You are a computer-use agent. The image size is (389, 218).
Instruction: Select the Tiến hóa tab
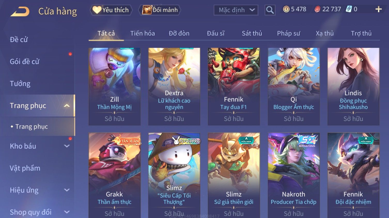[142, 33]
